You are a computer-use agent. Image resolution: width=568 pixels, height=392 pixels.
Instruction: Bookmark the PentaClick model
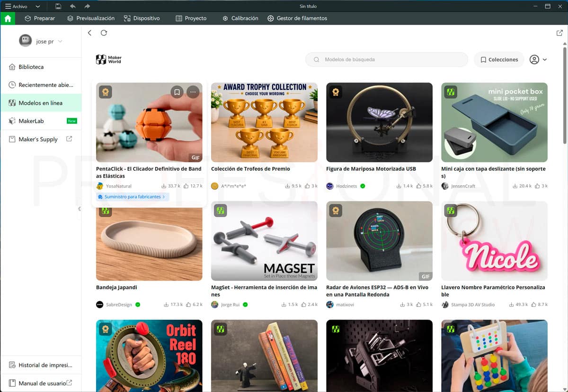tap(177, 92)
